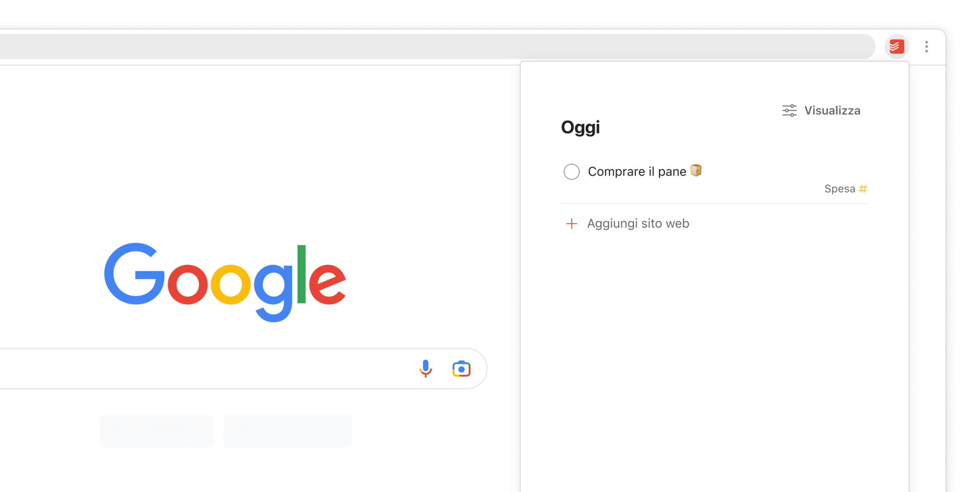
Task: Open the Chrome three-dot menu
Action: (926, 47)
